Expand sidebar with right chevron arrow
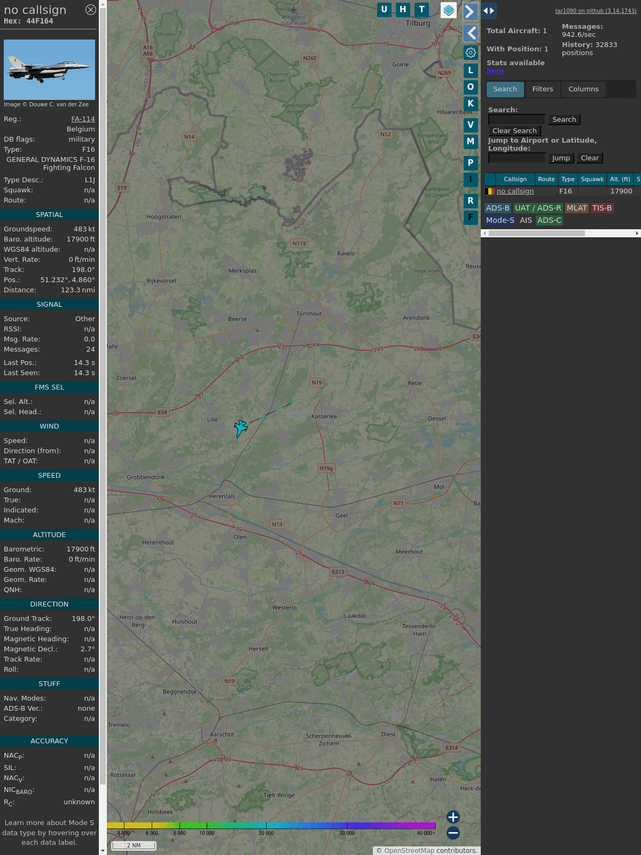The image size is (641, 855). [470, 11]
